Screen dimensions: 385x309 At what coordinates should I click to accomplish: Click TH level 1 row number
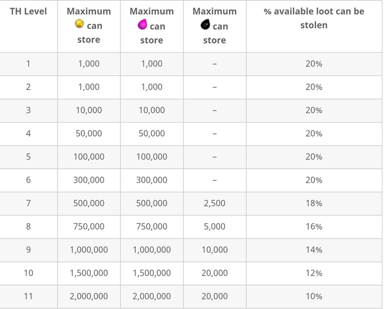[x=28, y=64]
